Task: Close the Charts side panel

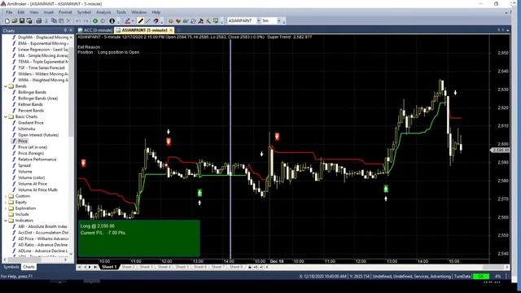Action: [71, 30]
